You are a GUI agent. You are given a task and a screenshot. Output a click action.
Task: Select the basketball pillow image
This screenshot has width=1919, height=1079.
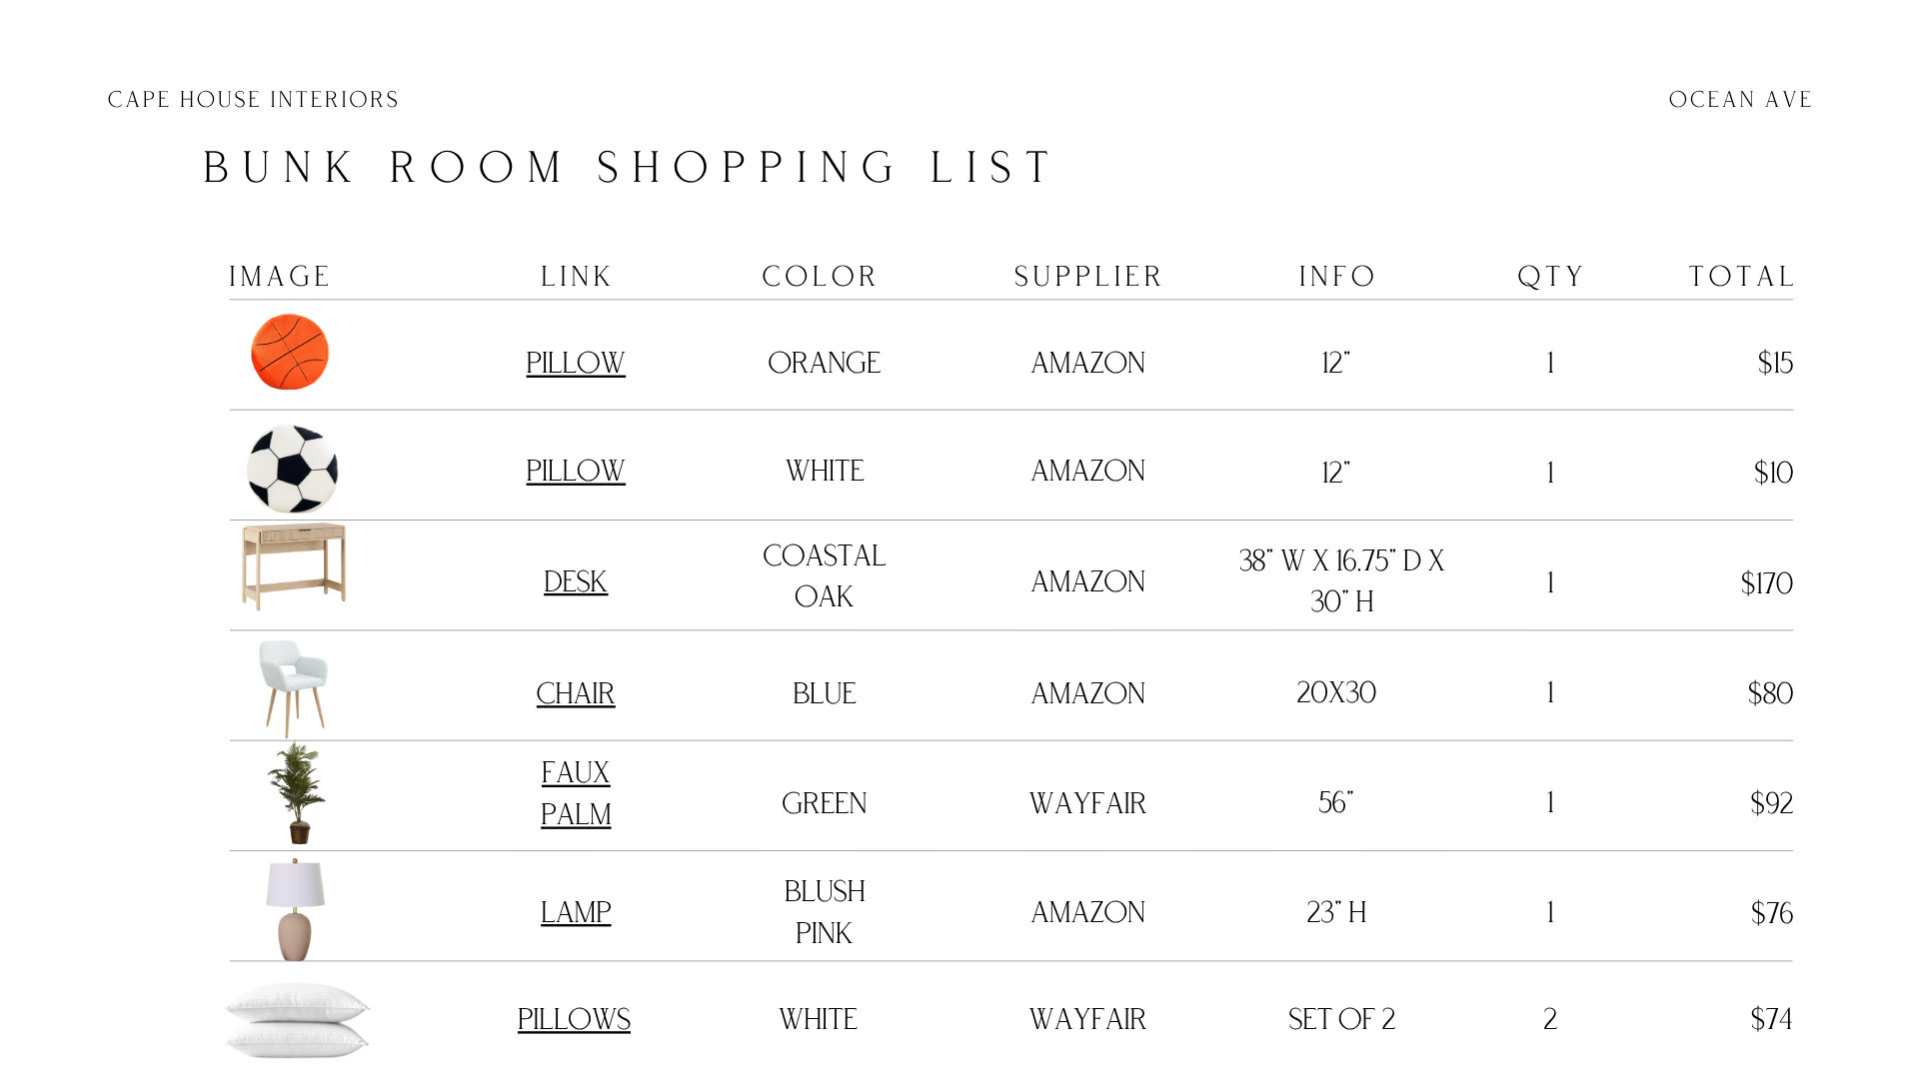(290, 352)
